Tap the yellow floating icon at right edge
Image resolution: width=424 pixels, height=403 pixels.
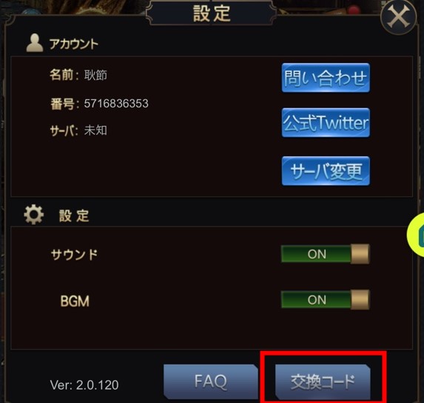pos(416,235)
